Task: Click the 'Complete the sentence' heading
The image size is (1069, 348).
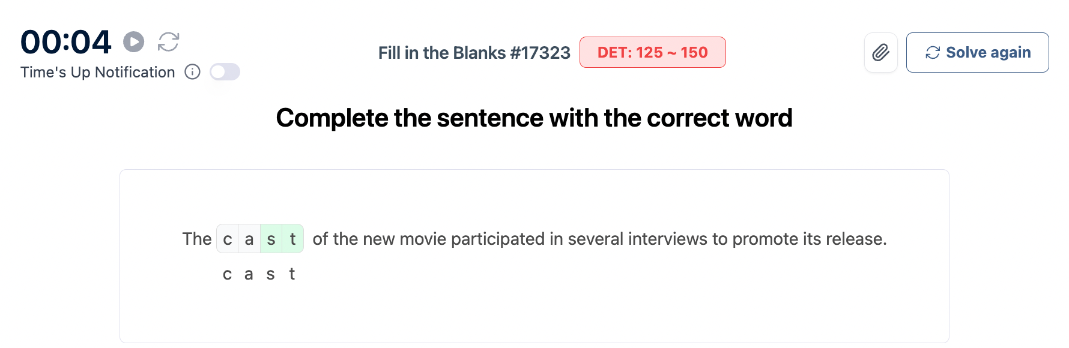Action: pos(534,118)
